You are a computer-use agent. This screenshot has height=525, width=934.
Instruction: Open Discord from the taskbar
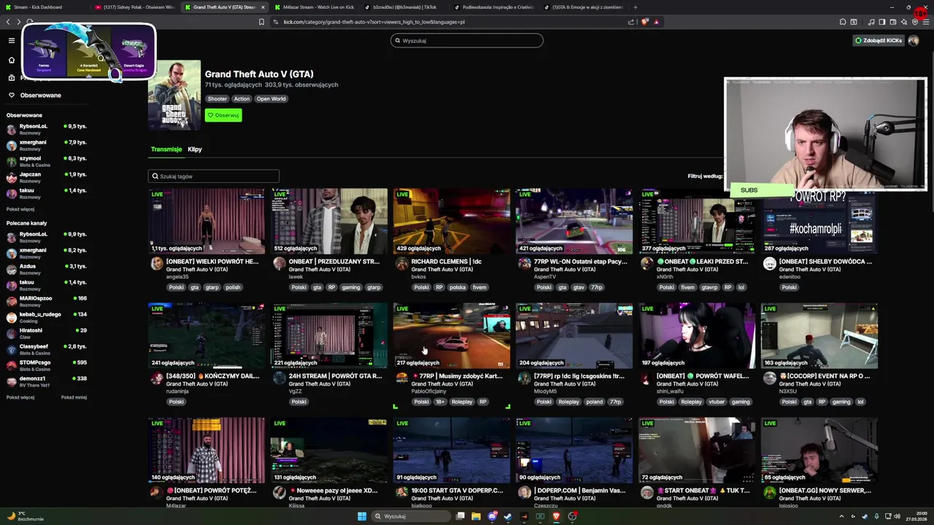[x=492, y=516]
